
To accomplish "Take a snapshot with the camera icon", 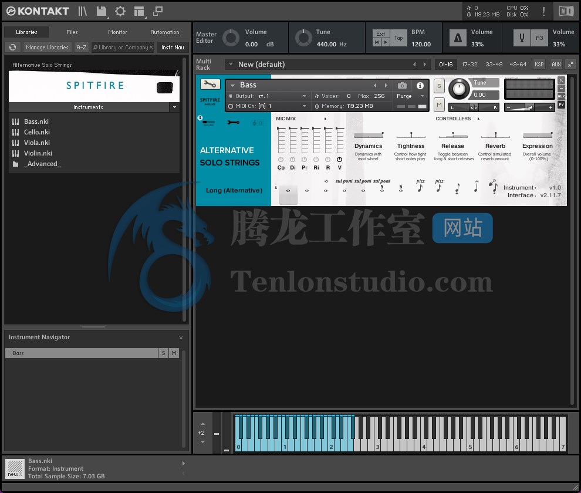I will 402,86.
